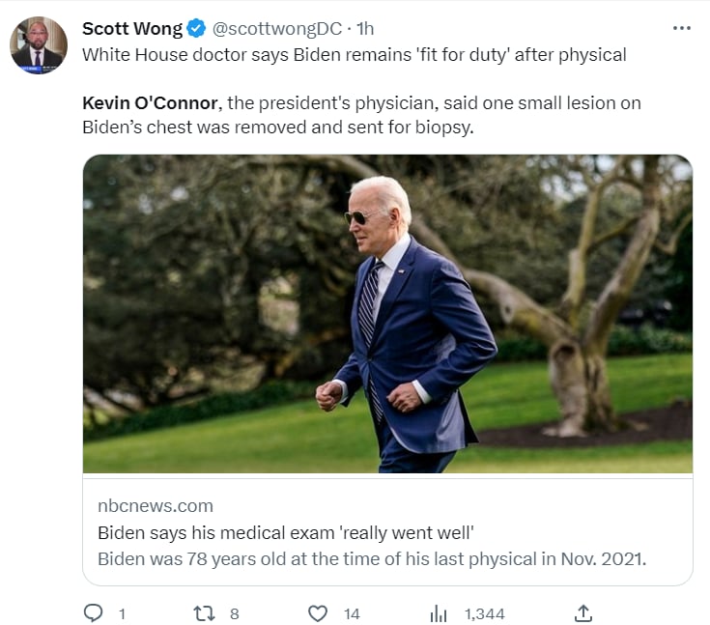710x625 pixels.
Task: View tweet analytics bar chart icon
Action: point(438,613)
